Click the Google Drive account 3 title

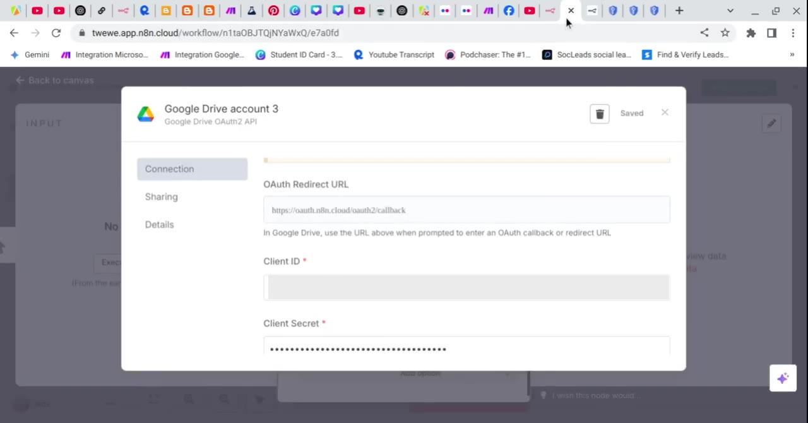pos(221,109)
